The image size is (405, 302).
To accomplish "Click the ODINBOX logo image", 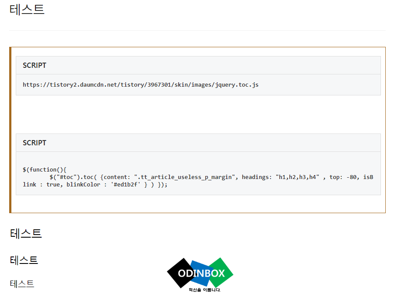I will [200, 275].
